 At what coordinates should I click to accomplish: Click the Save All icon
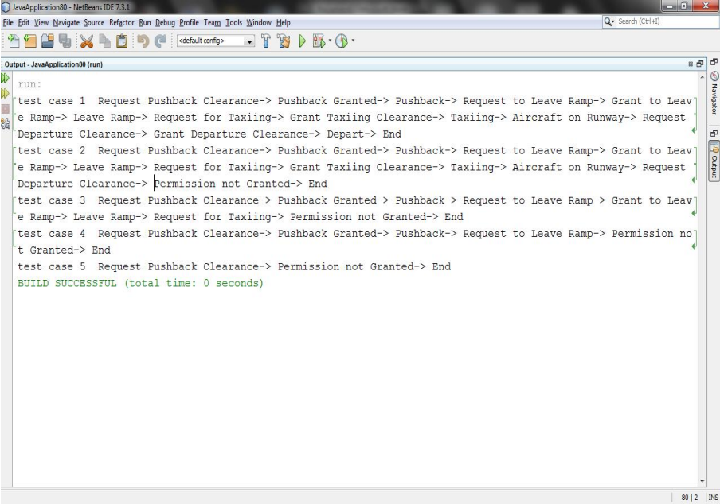(65, 41)
